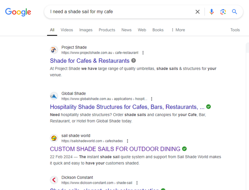Open Shade for Cafes & Restaurants result
The height and width of the screenshot is (190, 249).
(x=90, y=61)
